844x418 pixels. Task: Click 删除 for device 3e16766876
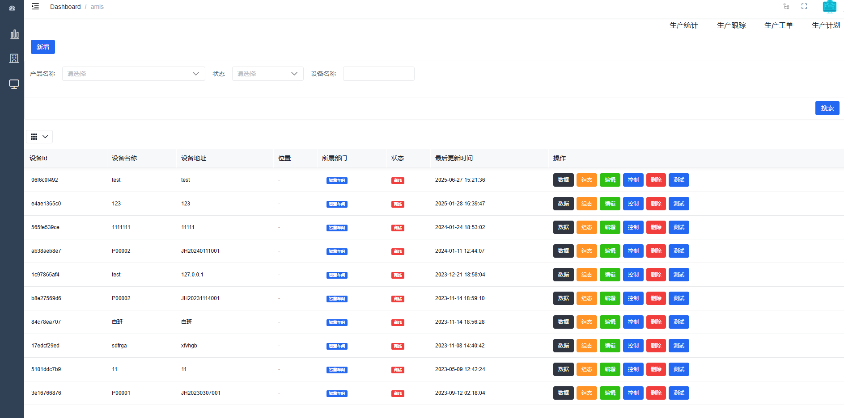656,393
